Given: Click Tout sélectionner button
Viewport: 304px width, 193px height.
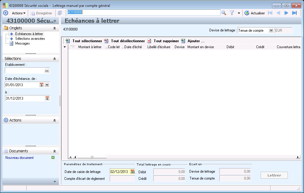Looking at the screenshot, I should click(x=84, y=41).
